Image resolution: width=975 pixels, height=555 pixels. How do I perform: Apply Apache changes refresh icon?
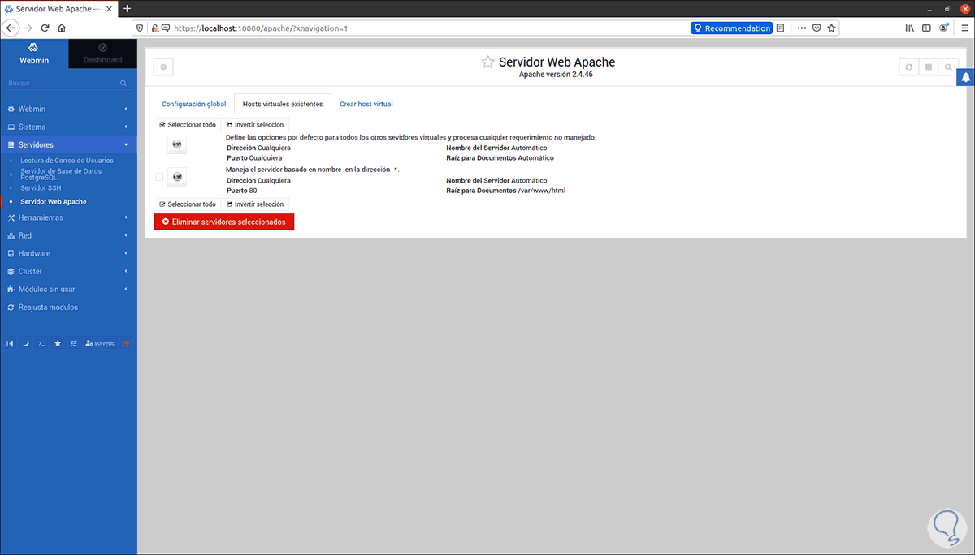click(x=909, y=67)
